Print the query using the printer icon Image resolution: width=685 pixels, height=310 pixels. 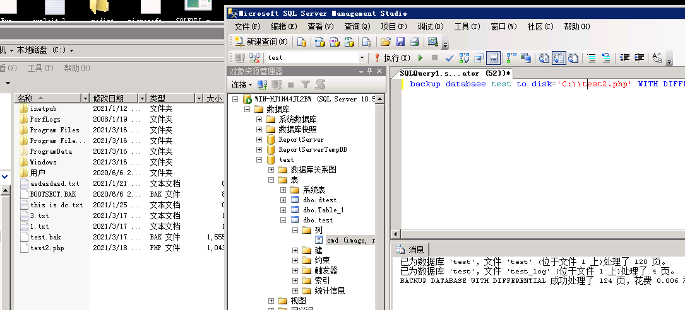click(x=415, y=42)
